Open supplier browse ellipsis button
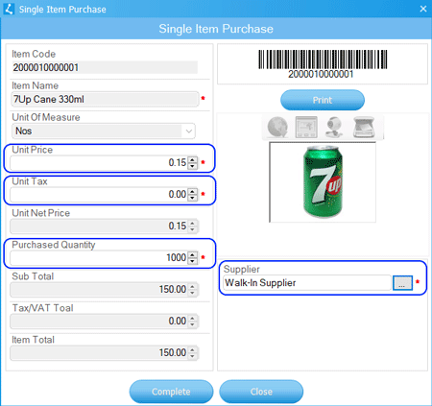Image resolution: width=432 pixels, height=406 pixels. pos(402,283)
